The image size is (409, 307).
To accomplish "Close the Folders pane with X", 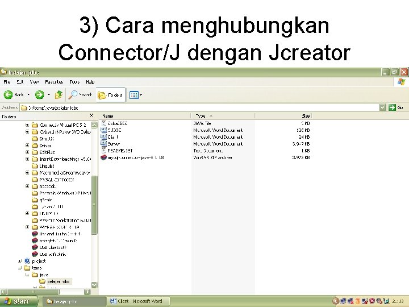I will pos(91,115).
